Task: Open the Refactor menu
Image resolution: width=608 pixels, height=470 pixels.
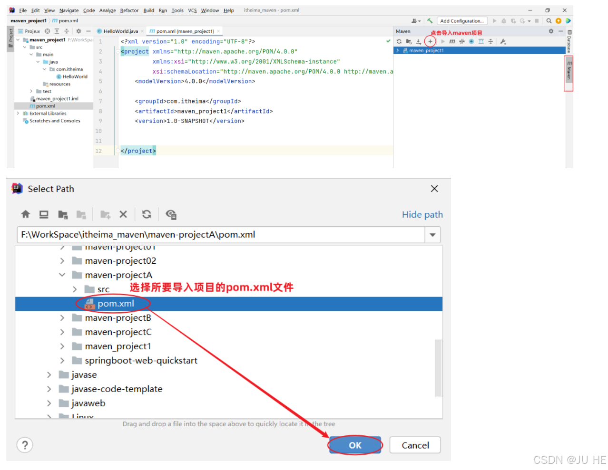Action: coord(129,10)
